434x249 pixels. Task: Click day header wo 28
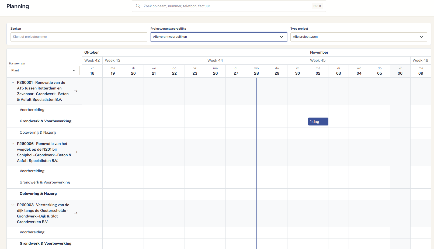click(x=256, y=71)
